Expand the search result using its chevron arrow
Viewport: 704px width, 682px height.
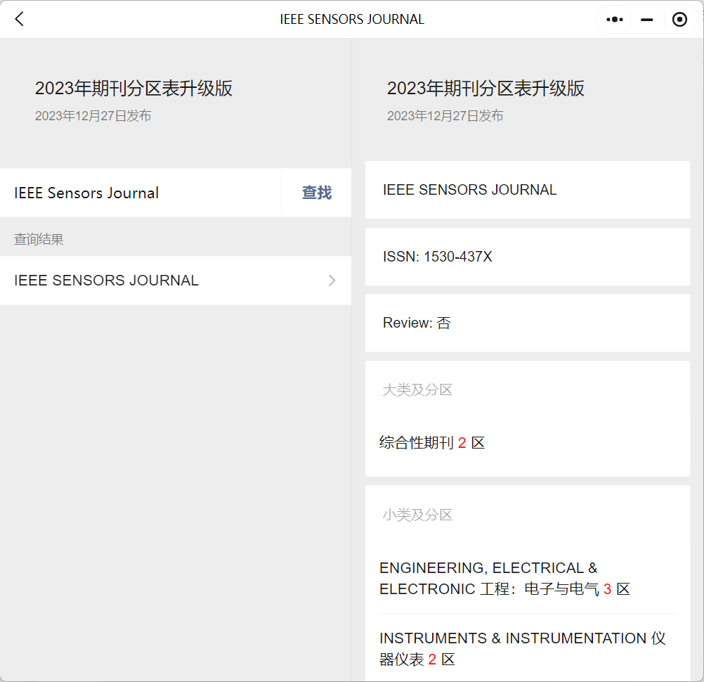(x=332, y=281)
